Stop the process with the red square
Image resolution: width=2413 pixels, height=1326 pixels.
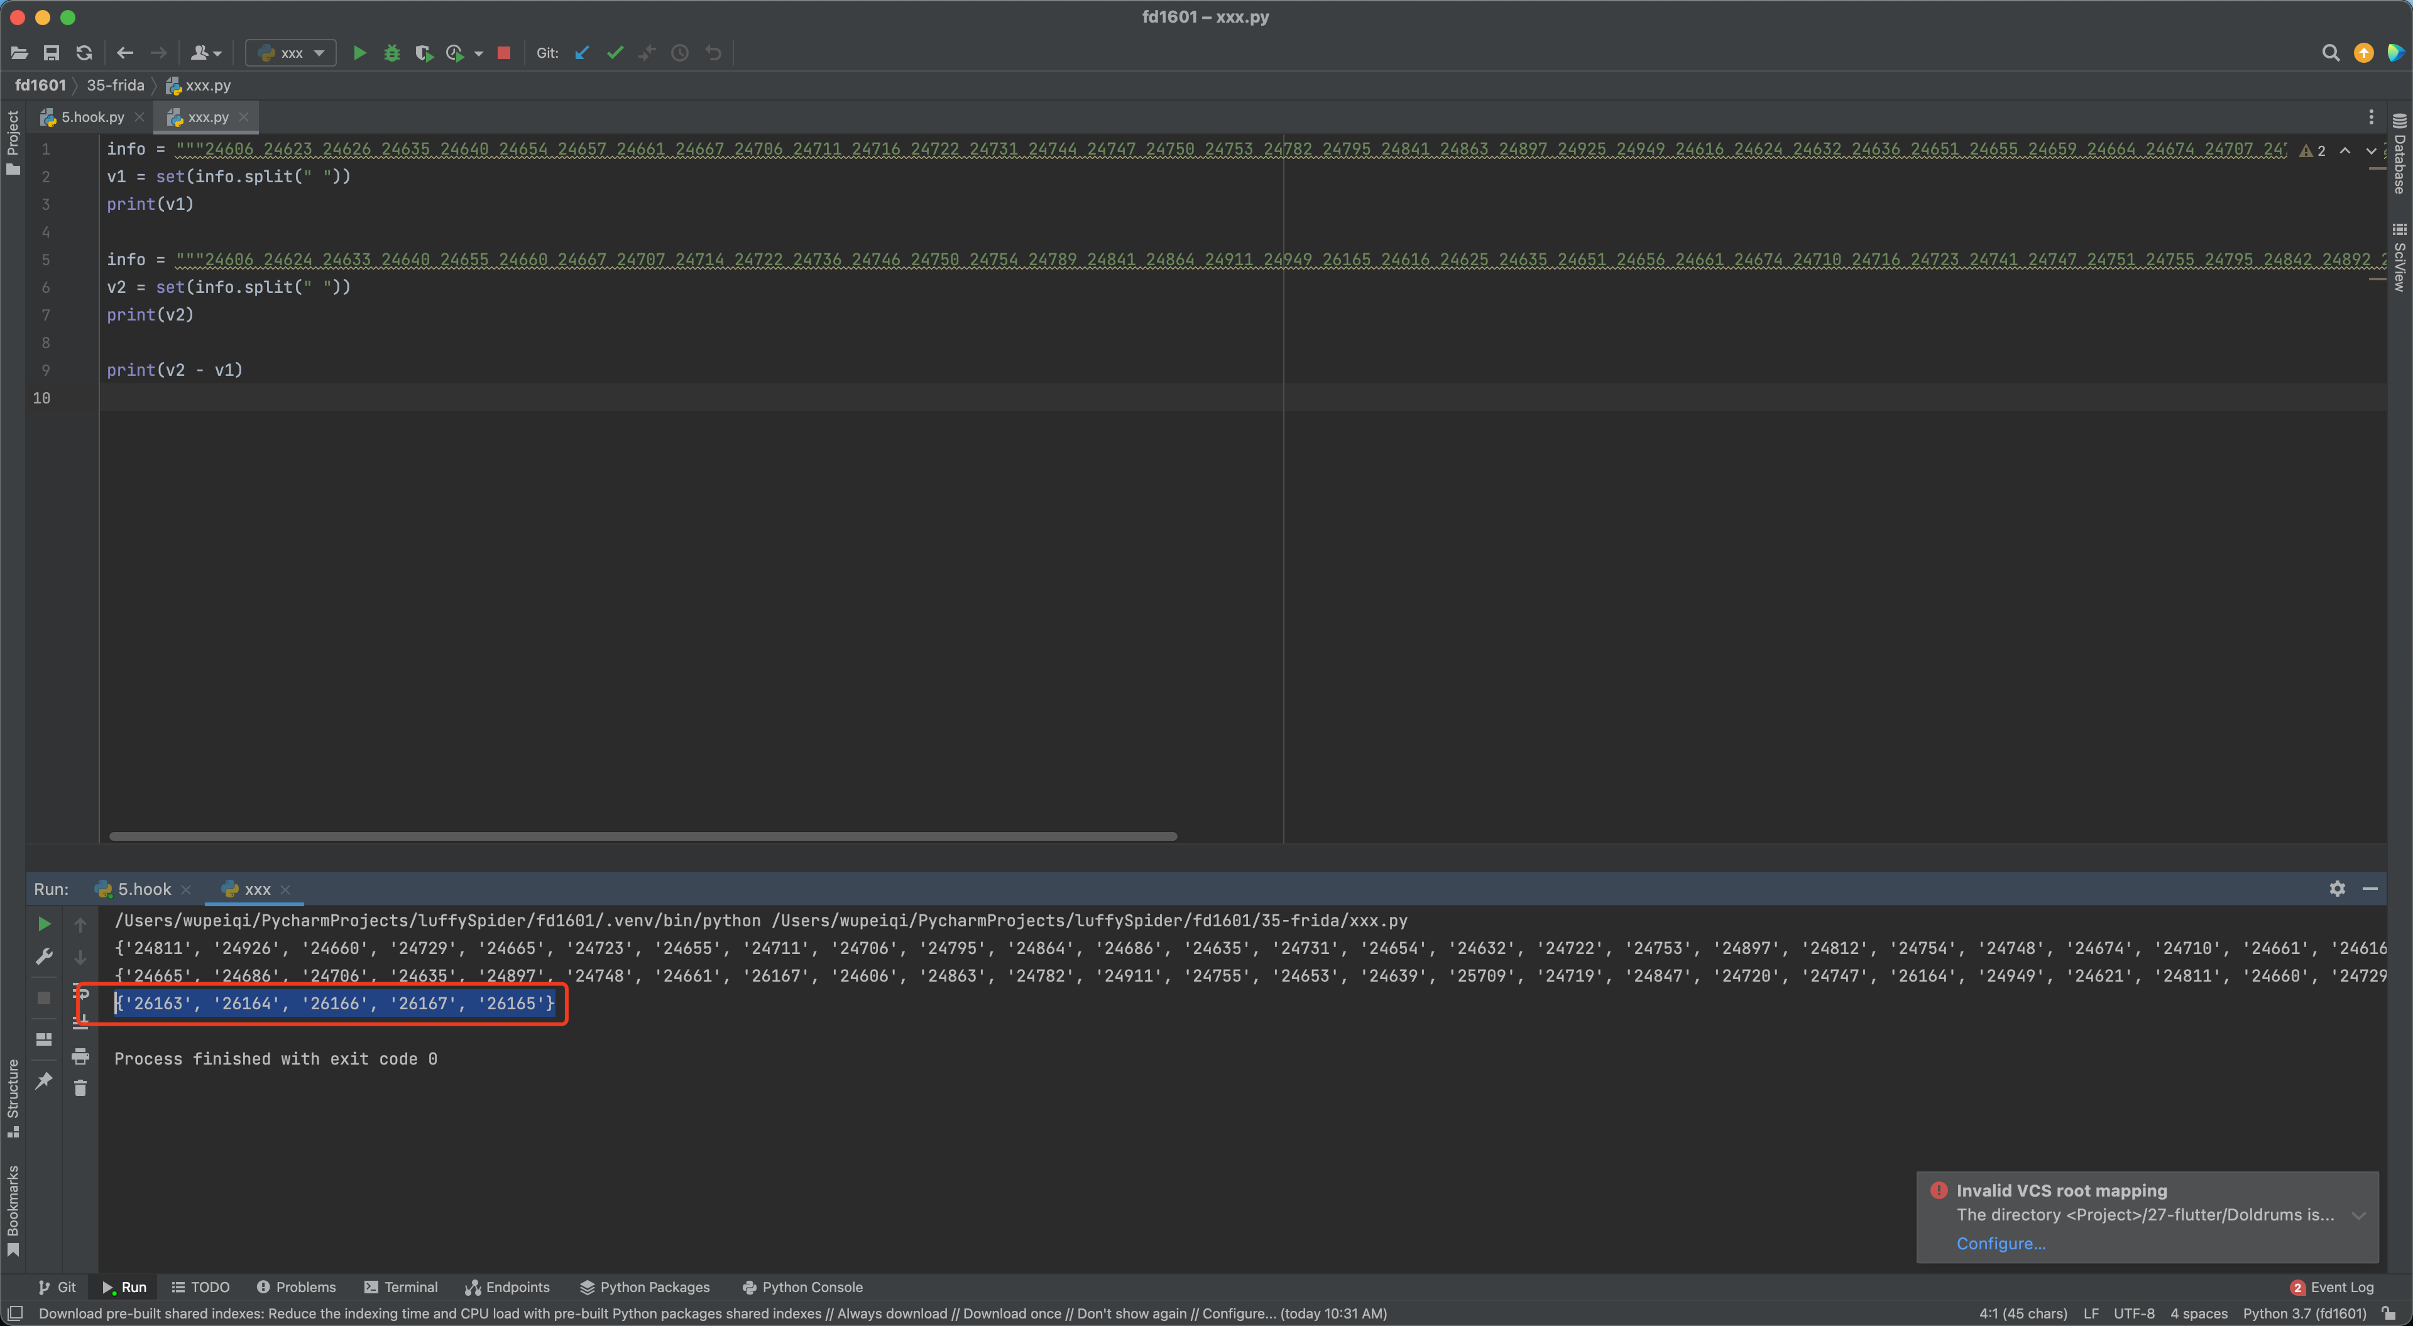pos(504,53)
